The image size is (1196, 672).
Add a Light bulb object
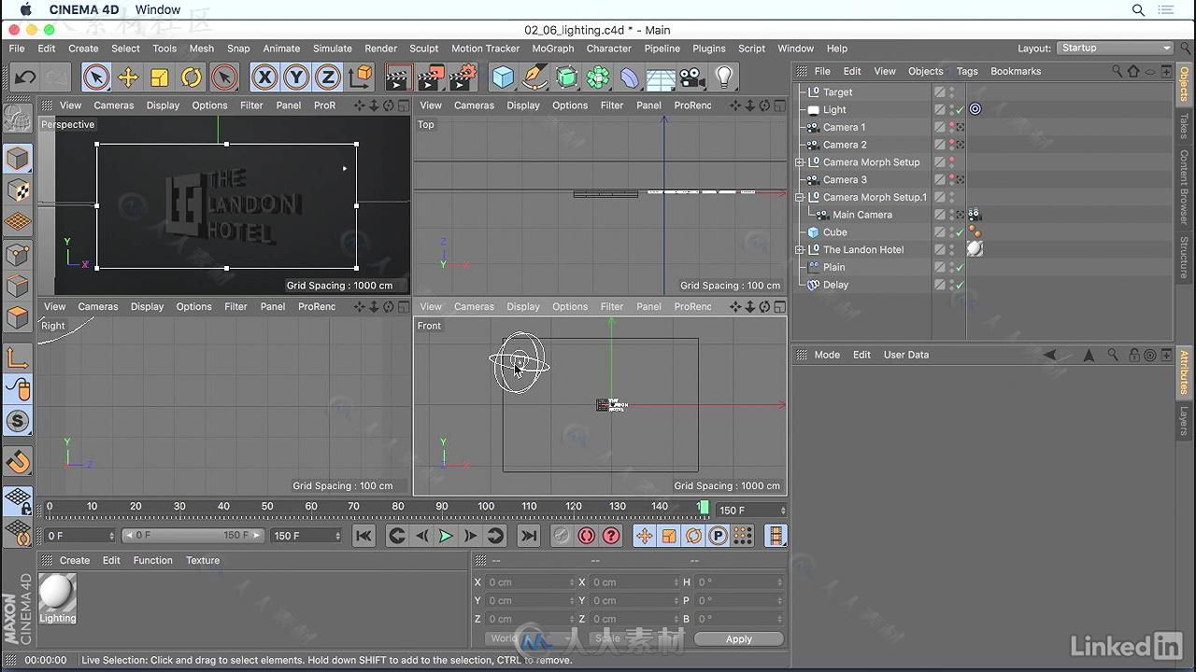[724, 77]
